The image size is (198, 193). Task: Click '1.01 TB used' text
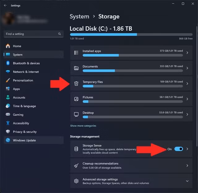pos(77,38)
